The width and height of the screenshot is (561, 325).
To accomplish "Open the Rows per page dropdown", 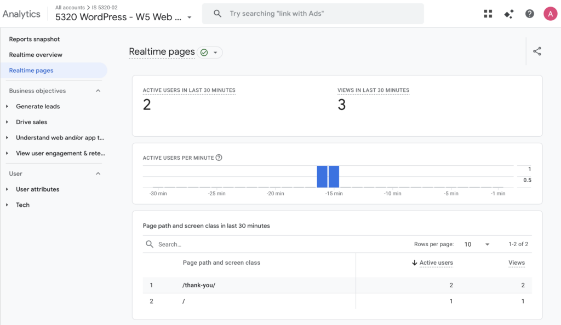I will pos(477,245).
